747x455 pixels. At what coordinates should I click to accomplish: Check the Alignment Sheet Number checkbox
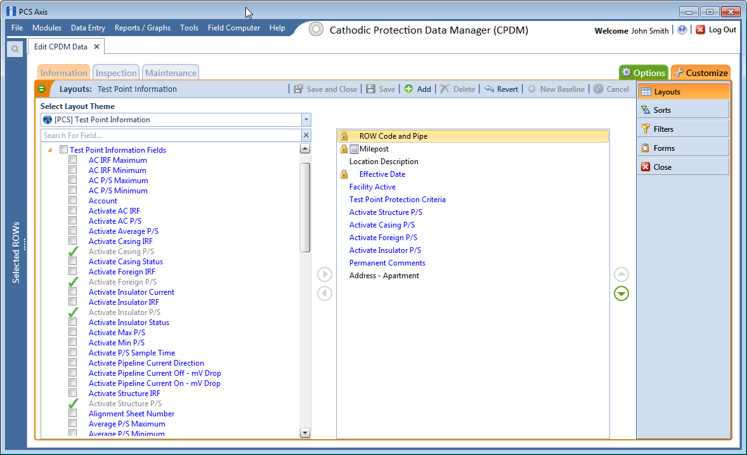tap(72, 414)
